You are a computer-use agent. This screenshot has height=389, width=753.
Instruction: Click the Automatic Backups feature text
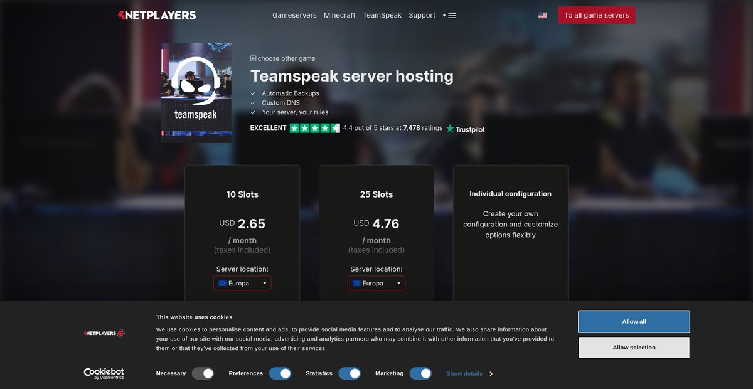click(x=291, y=93)
